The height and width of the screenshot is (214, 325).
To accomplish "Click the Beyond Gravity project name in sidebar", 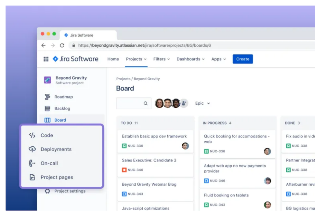I will [x=71, y=78].
